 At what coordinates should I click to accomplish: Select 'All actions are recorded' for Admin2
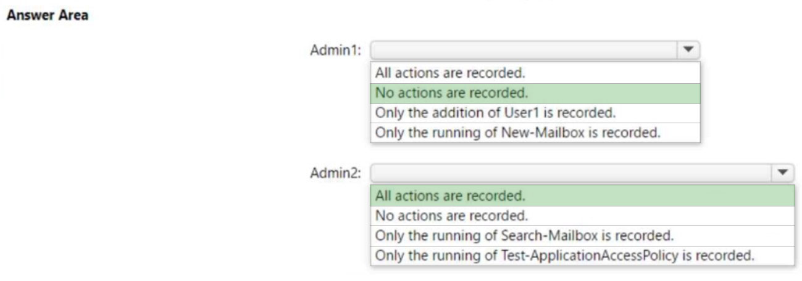click(582, 196)
